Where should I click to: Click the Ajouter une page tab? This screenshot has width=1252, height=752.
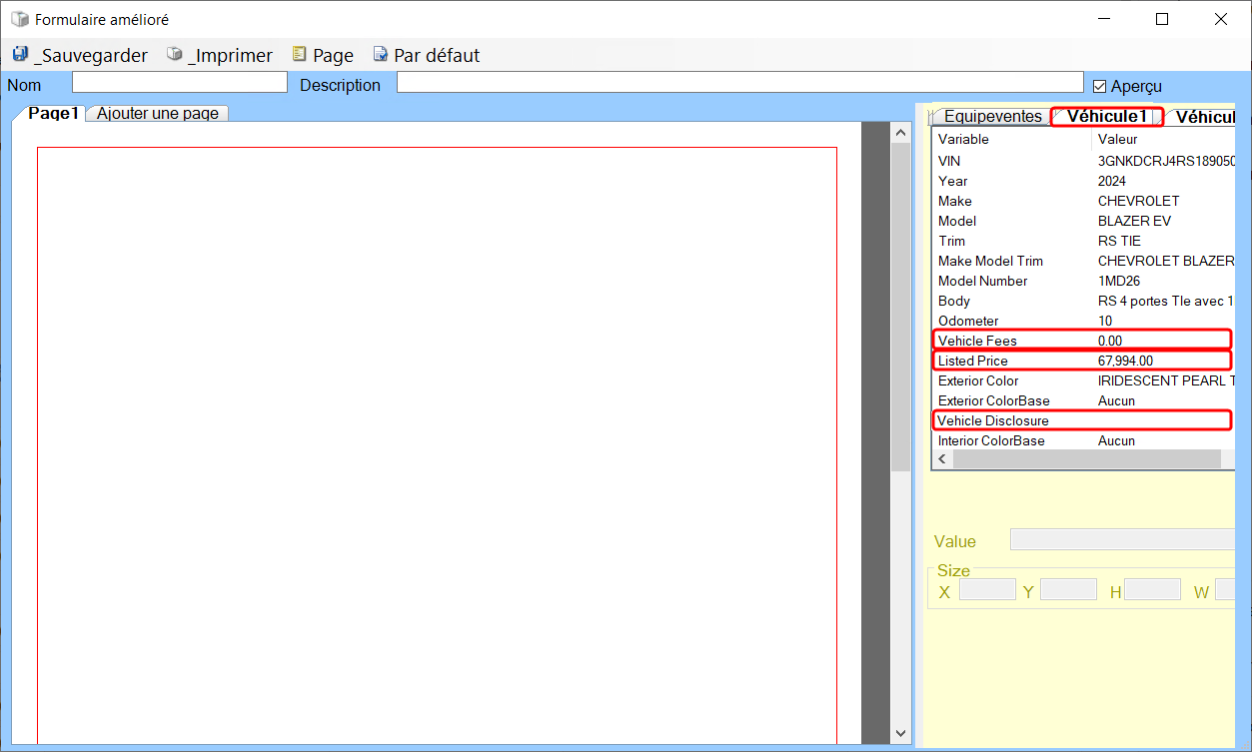[158, 114]
